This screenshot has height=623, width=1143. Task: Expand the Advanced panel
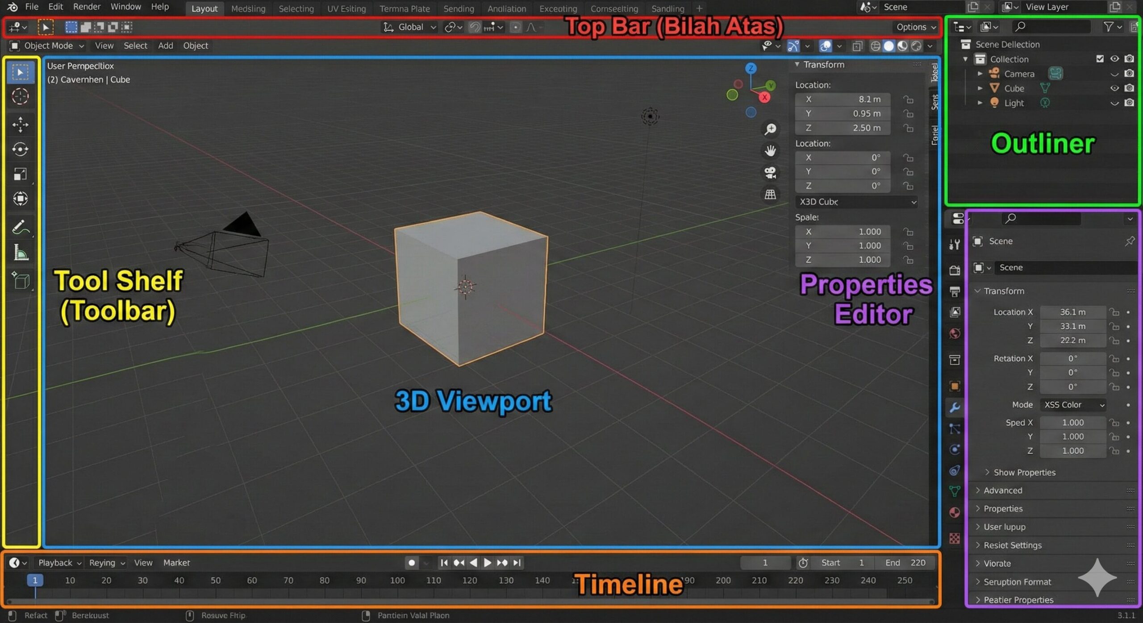click(1002, 490)
